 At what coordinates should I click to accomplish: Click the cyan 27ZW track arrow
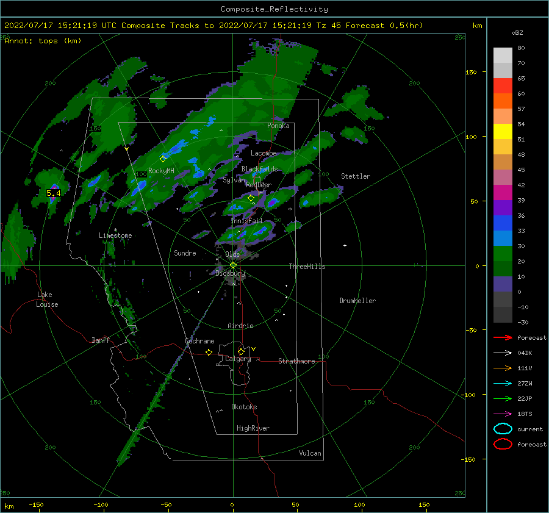(503, 384)
